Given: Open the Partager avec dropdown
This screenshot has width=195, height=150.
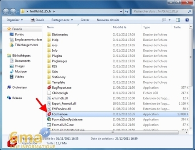Looking at the screenshot, I should pyautogui.click(x=62, y=20).
